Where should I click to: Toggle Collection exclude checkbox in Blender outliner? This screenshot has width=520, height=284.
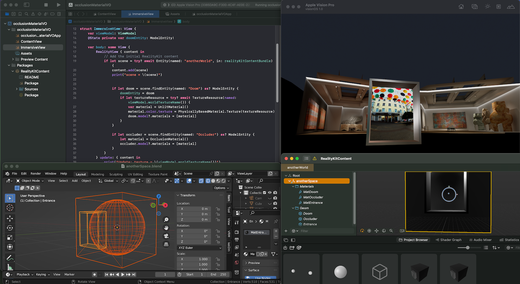tap(265, 193)
